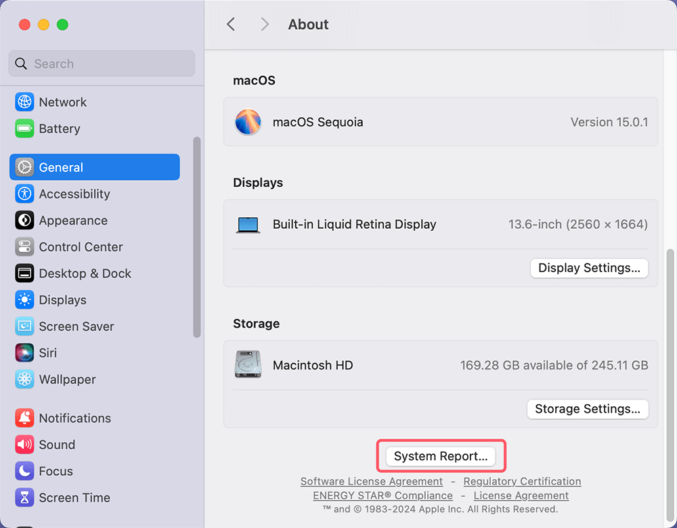Open Wallpaper settings
Screen dimensions: 677x528
(x=68, y=379)
